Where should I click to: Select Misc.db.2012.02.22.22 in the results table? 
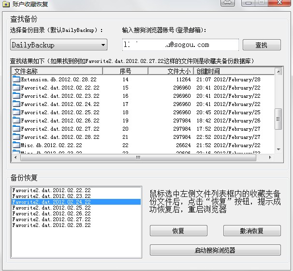coord(51,145)
